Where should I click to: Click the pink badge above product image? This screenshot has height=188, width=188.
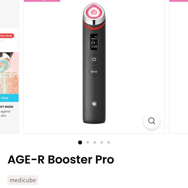pos(42,1)
